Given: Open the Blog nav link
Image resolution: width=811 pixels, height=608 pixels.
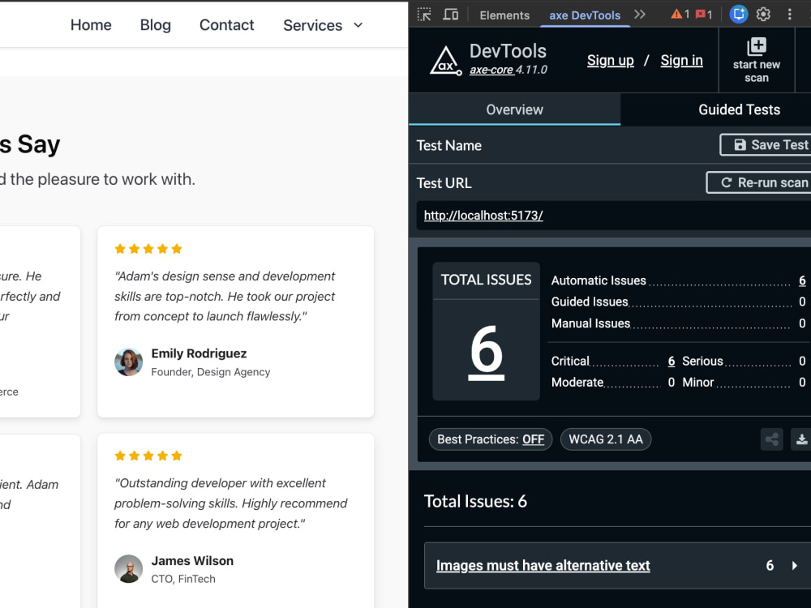Looking at the screenshot, I should pyautogui.click(x=155, y=25).
